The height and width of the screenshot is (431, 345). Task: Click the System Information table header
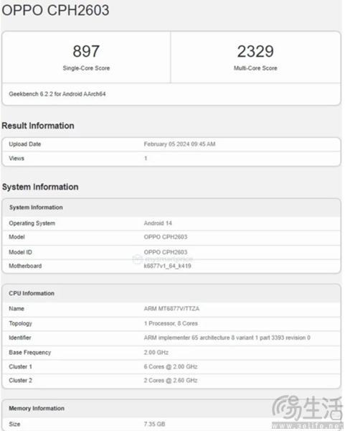coord(36,208)
